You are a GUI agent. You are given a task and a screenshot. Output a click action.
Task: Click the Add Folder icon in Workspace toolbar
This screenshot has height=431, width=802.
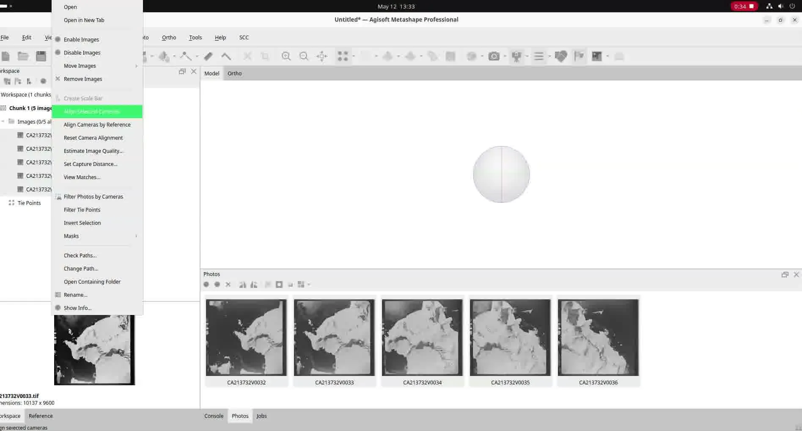click(29, 81)
